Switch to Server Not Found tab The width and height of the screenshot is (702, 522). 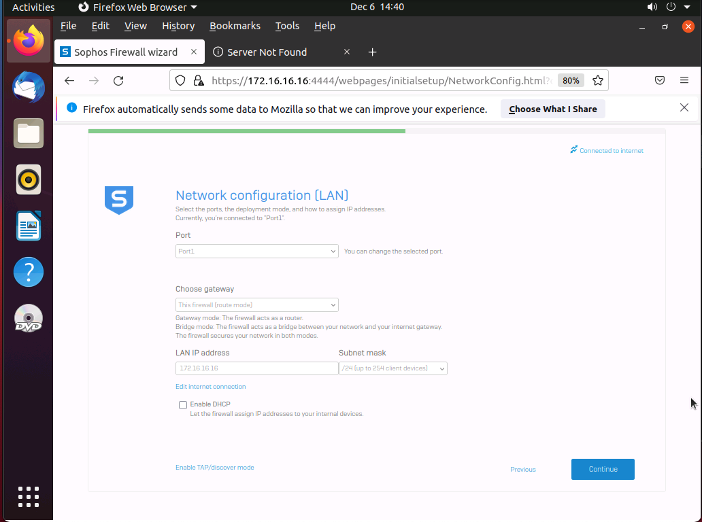(x=267, y=52)
